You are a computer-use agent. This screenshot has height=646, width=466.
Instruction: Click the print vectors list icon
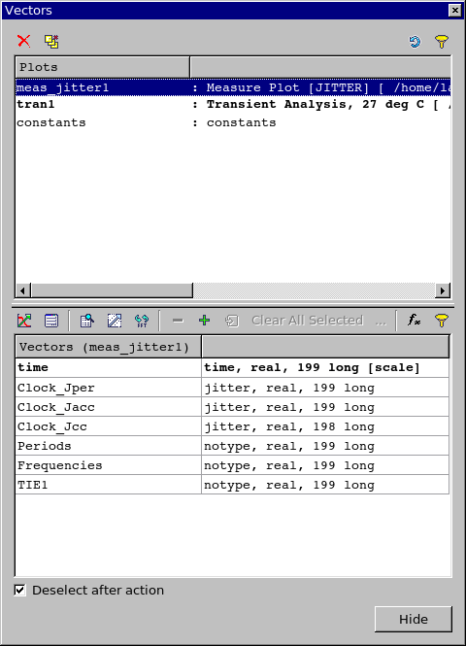pyautogui.click(x=51, y=321)
